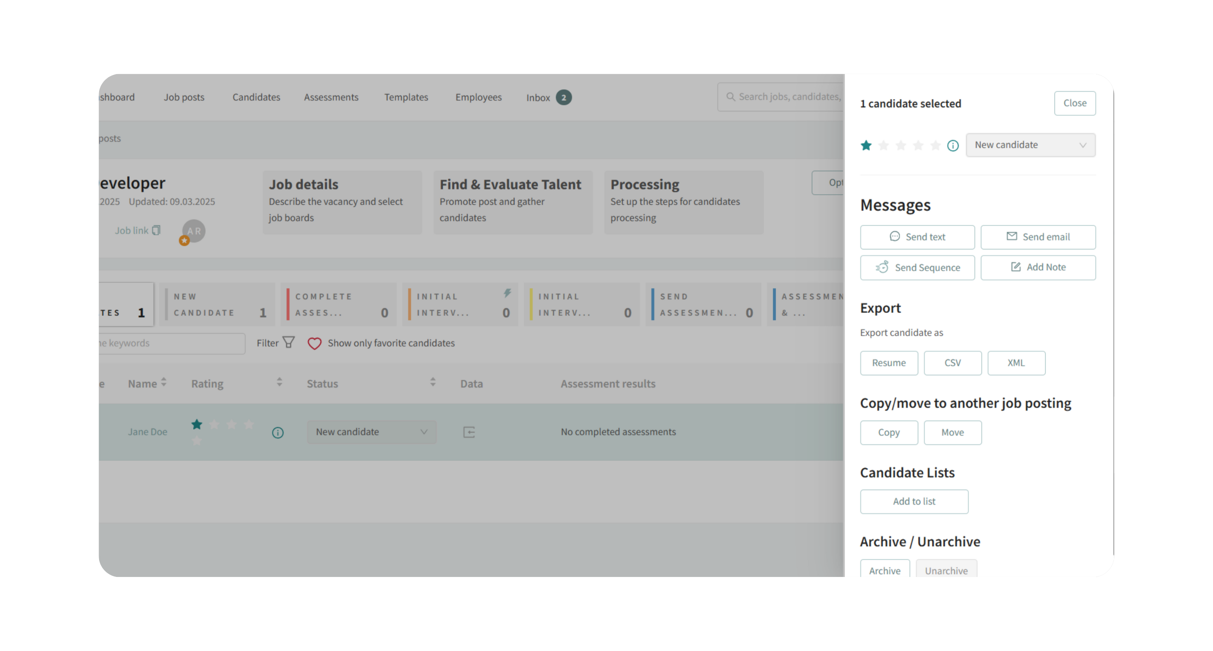Expand Jane Doe's New candidate status dropdown
Image resolution: width=1213 pixels, height=651 pixels.
[x=372, y=432]
